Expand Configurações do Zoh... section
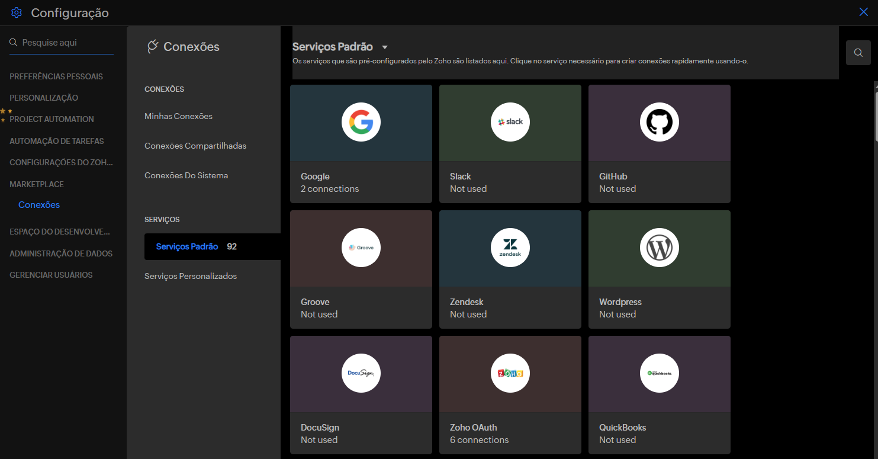Screen dimensions: 878x459 (x=61, y=162)
